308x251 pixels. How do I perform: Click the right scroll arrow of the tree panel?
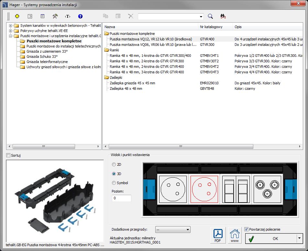[98, 146]
